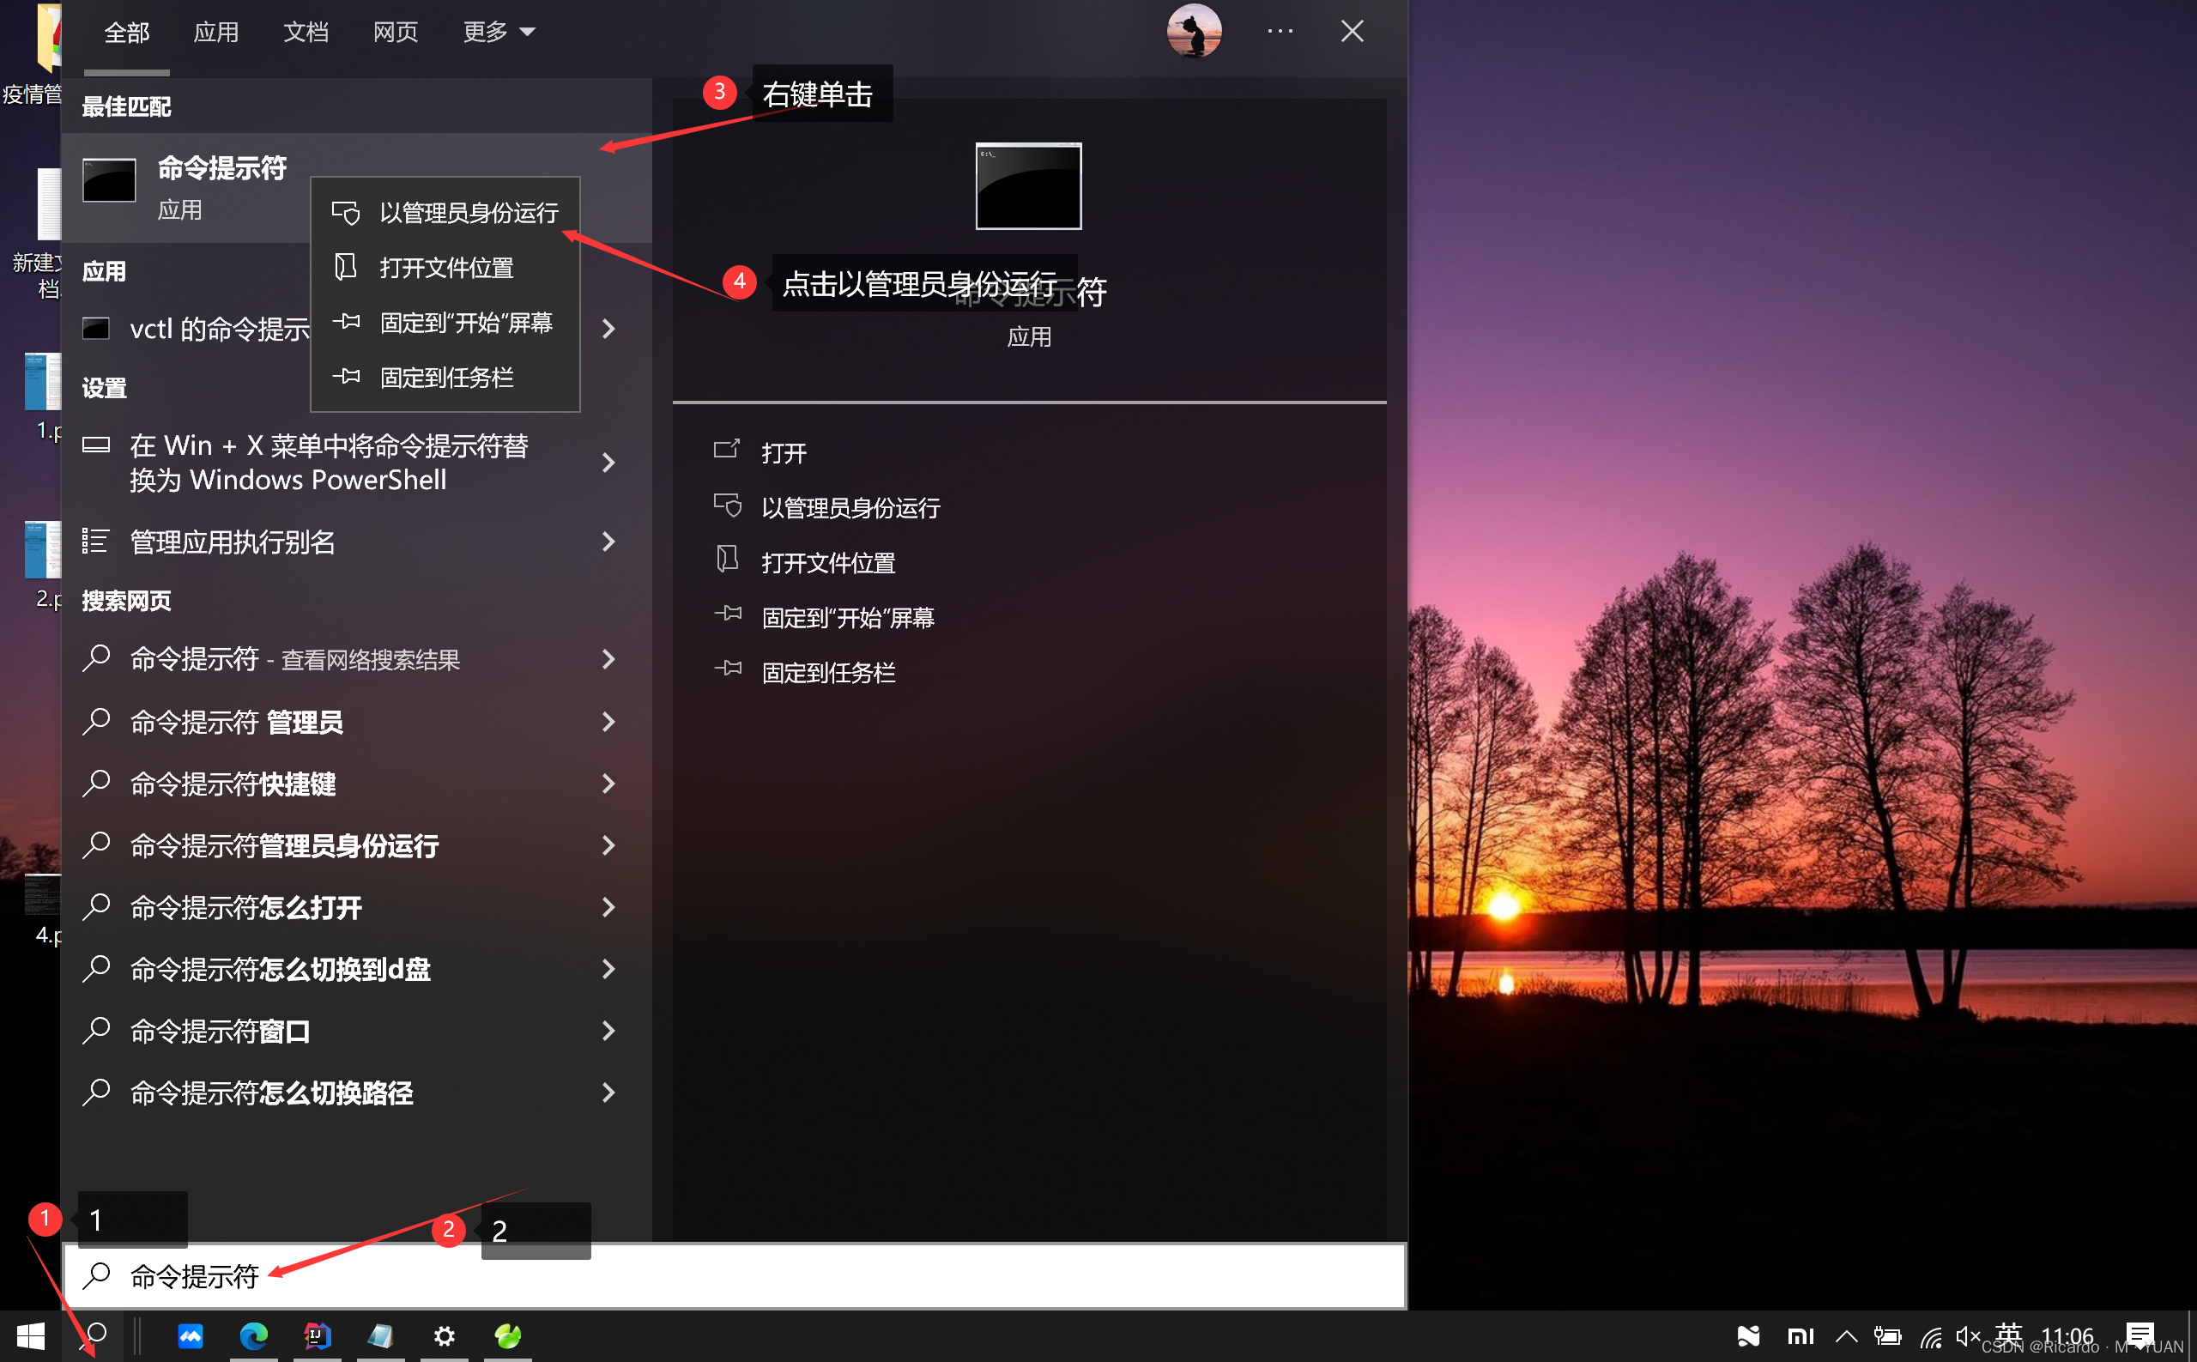Click 打开 in the right detail panel
The image size is (2197, 1362).
[784, 453]
